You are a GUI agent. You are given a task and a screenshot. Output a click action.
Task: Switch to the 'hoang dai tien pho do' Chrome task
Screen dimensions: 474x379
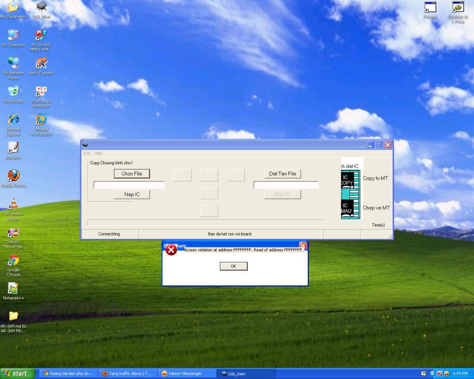(69, 373)
